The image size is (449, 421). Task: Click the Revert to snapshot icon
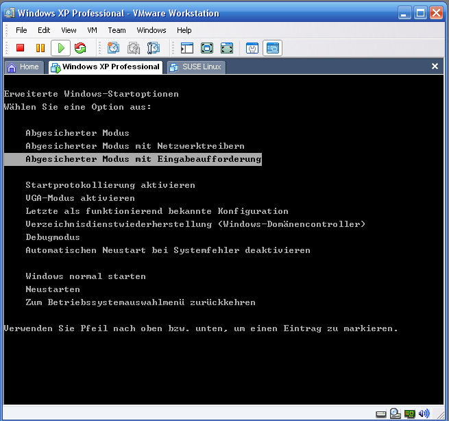tap(134, 48)
